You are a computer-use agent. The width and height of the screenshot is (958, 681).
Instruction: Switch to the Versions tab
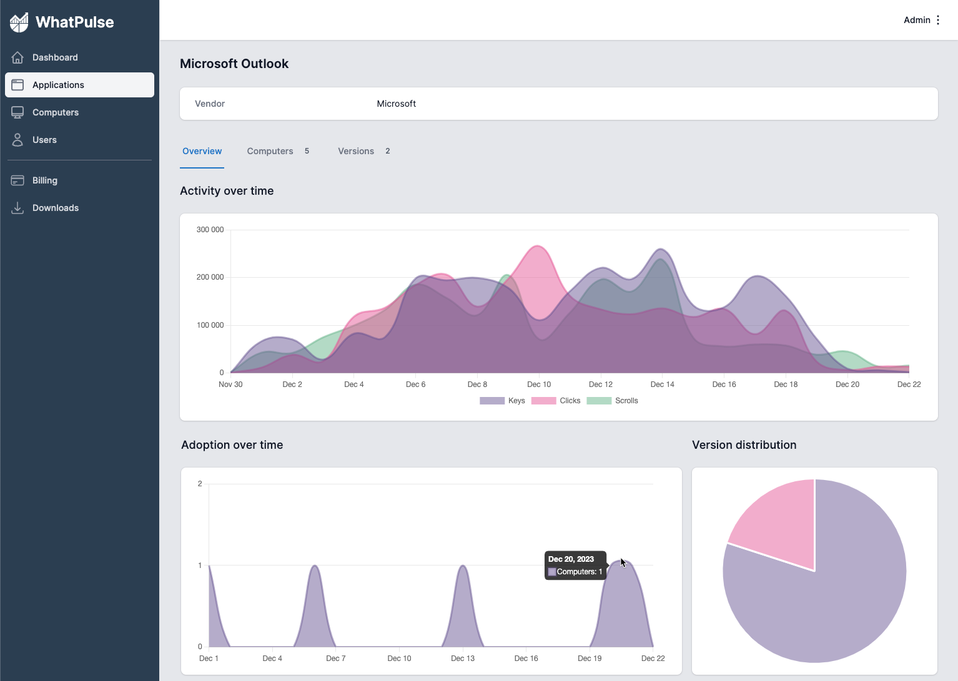pyautogui.click(x=364, y=151)
